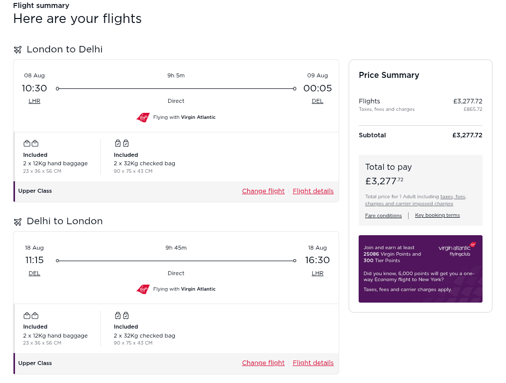
Task: Open Change flight for the Delhi to London leg
Action: tap(263, 363)
